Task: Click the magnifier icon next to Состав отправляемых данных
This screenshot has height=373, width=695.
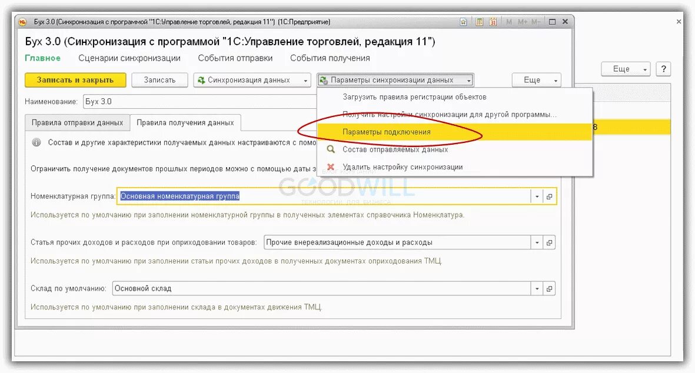Action: 331,149
